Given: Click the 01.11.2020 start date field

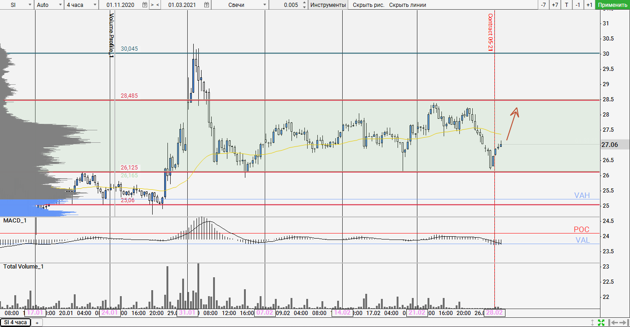Looking at the screenshot, I should [x=120, y=5].
